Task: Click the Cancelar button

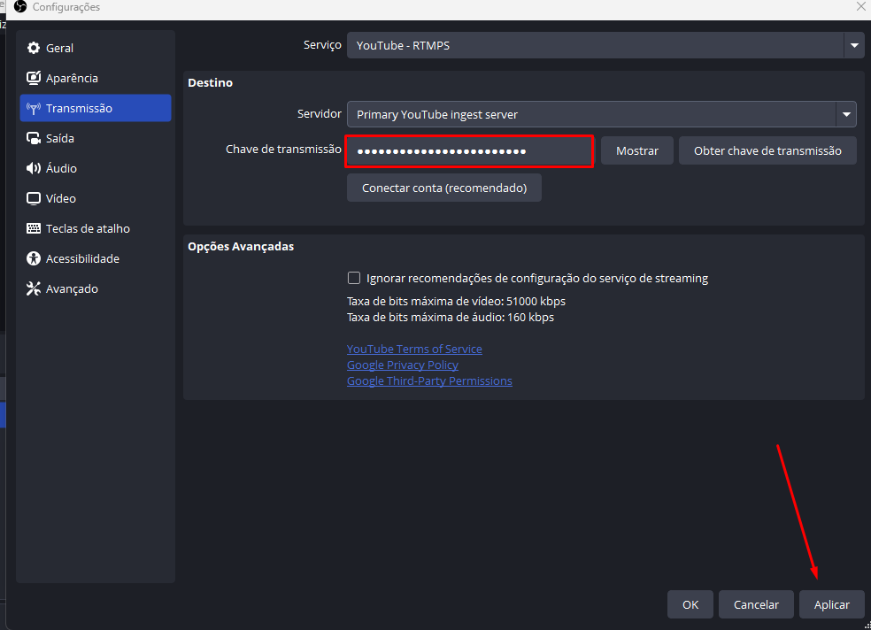Action: [x=756, y=604]
